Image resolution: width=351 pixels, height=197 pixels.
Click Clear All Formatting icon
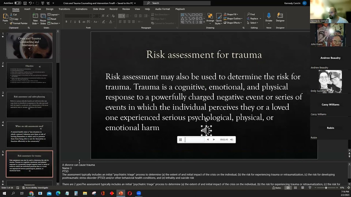[x=113, y=16]
